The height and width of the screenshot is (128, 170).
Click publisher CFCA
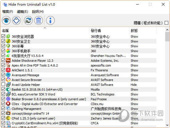[x=95, y=123]
